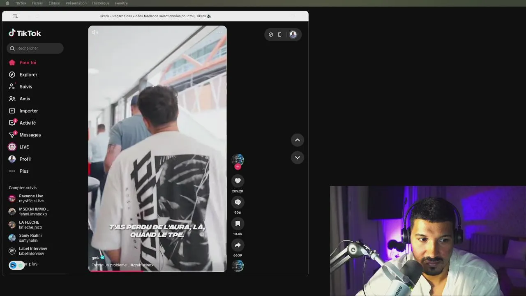Seek on the red video progress bar
526x296 pixels.
coord(157,271)
